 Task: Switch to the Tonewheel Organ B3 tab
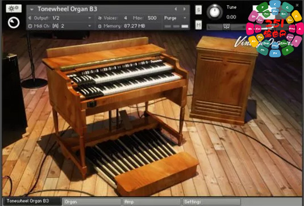pyautogui.click(x=32, y=201)
